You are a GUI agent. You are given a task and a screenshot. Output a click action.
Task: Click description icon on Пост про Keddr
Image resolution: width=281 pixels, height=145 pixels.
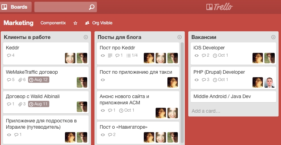[x=110, y=55]
